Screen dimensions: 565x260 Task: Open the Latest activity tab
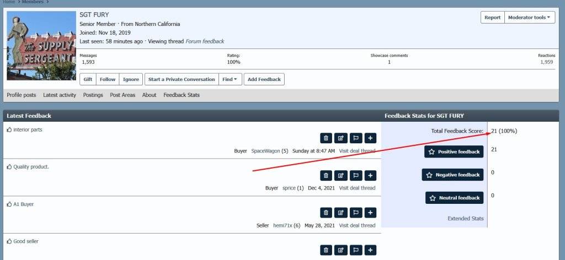click(x=60, y=95)
